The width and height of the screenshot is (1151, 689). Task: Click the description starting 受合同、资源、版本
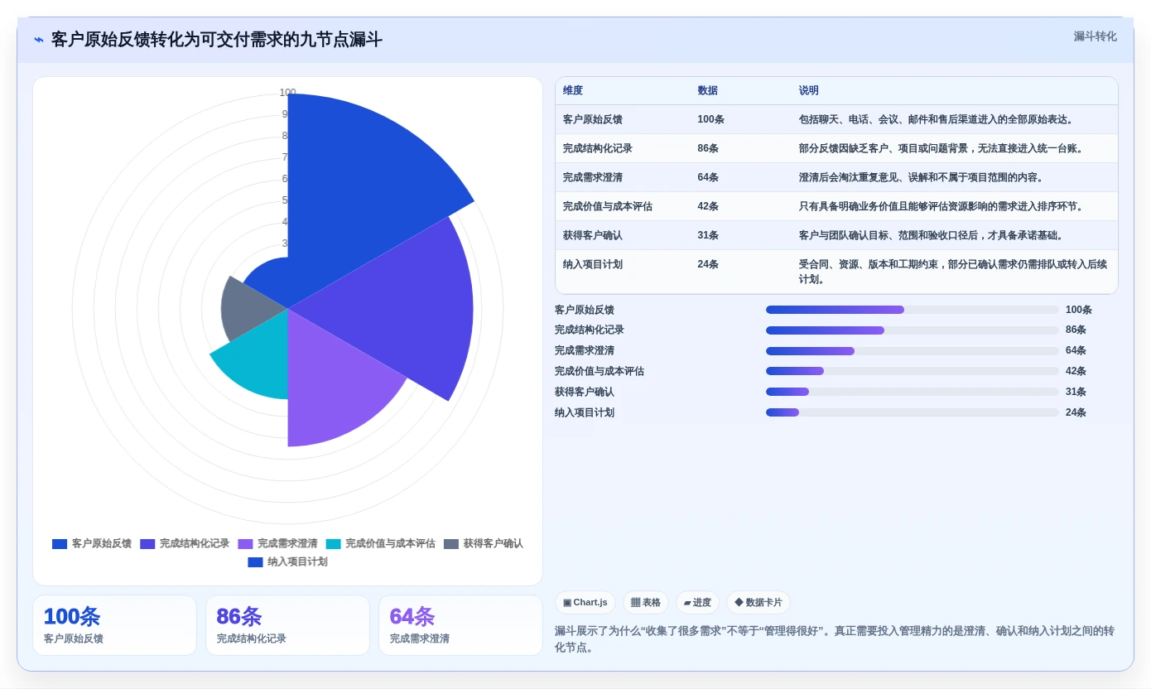tap(953, 272)
